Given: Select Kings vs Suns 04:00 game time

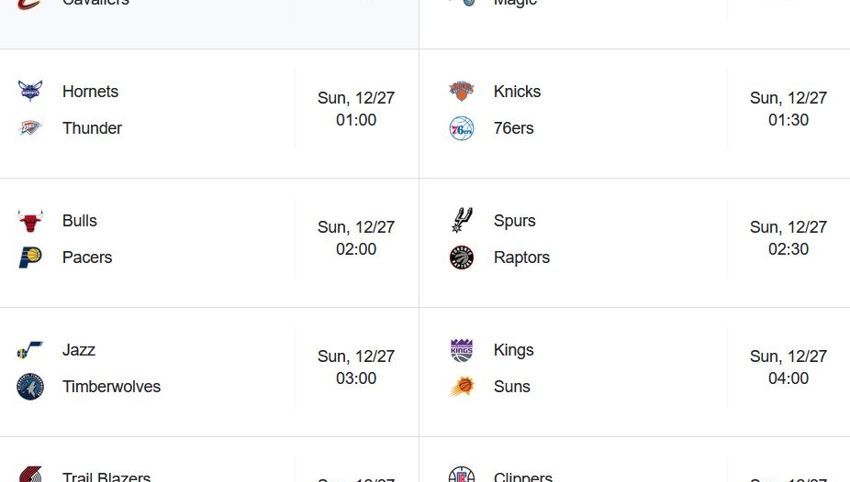Looking at the screenshot, I should 788,367.
